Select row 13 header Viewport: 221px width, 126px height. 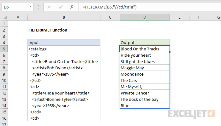[x=4, y=100]
